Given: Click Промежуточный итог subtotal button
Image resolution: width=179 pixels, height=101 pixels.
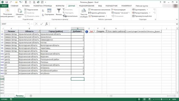Looking at the screenshot, I should [142, 16].
